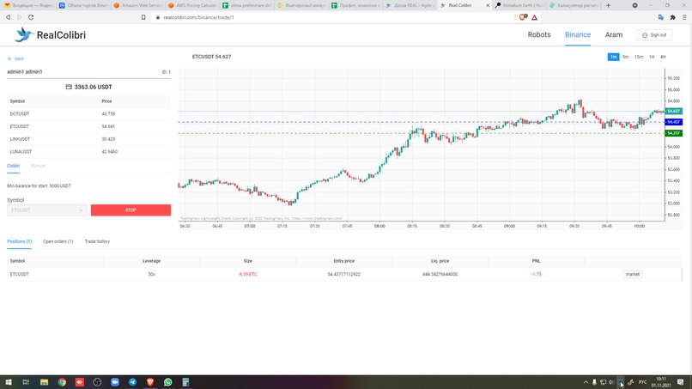
Task: Select the Manual tab
Action: click(38, 166)
